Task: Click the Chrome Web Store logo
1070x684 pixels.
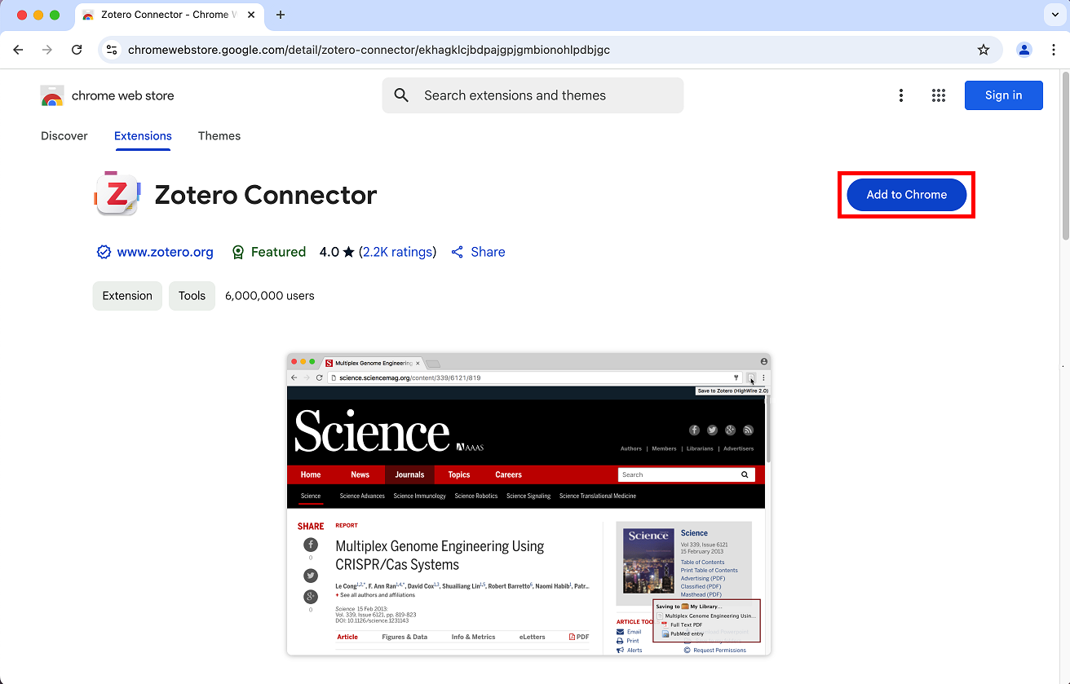Action: tap(52, 96)
